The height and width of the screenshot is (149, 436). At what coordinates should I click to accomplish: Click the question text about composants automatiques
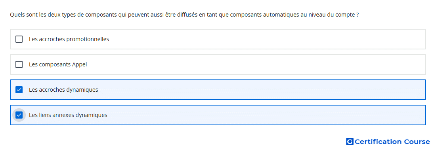coord(184,15)
